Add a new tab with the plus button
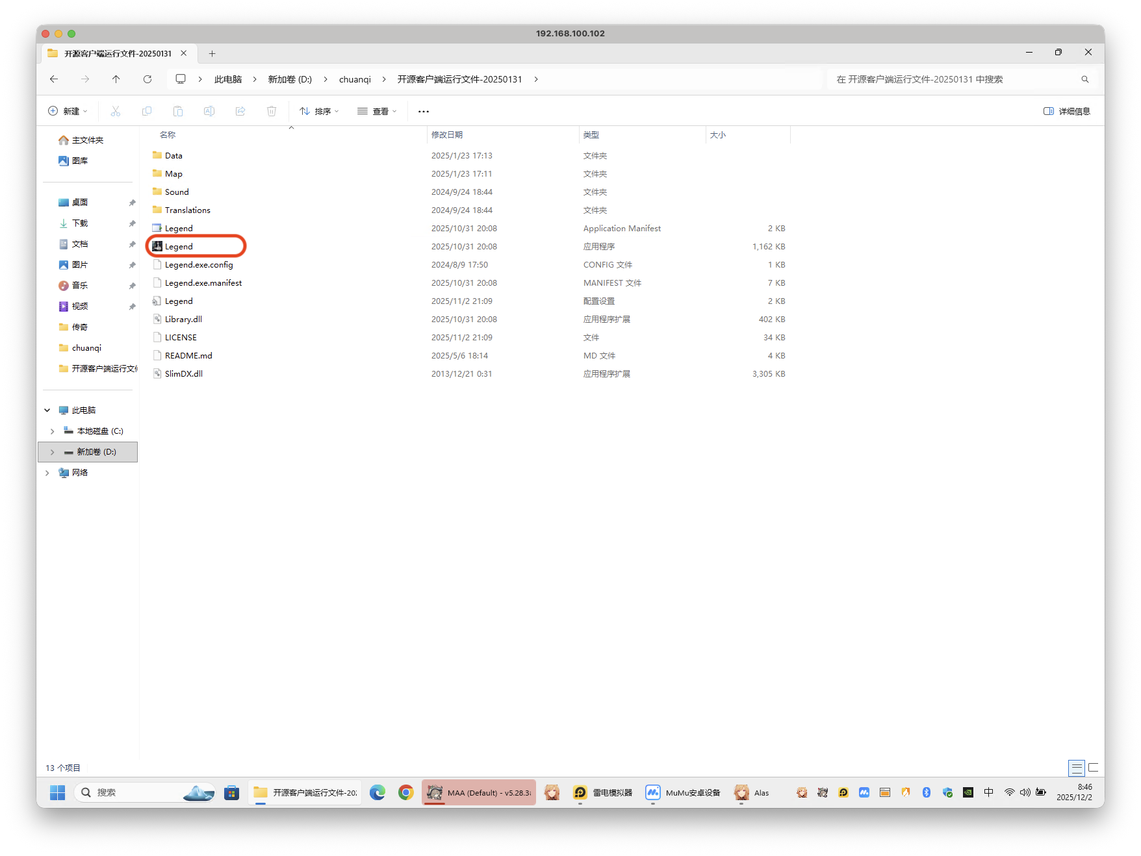1141x856 pixels. (x=212, y=53)
